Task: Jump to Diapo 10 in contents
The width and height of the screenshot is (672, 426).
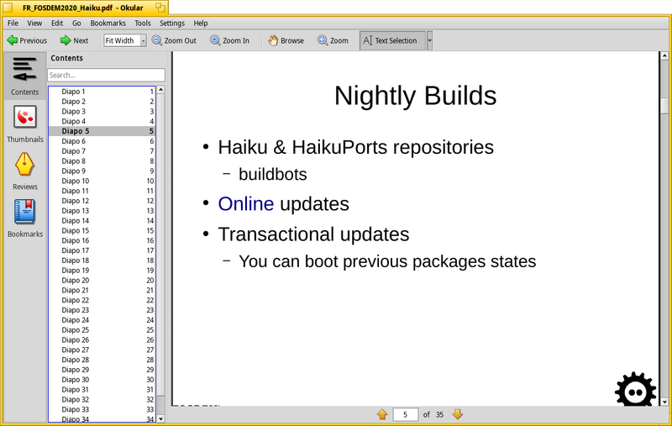Action: pos(102,181)
